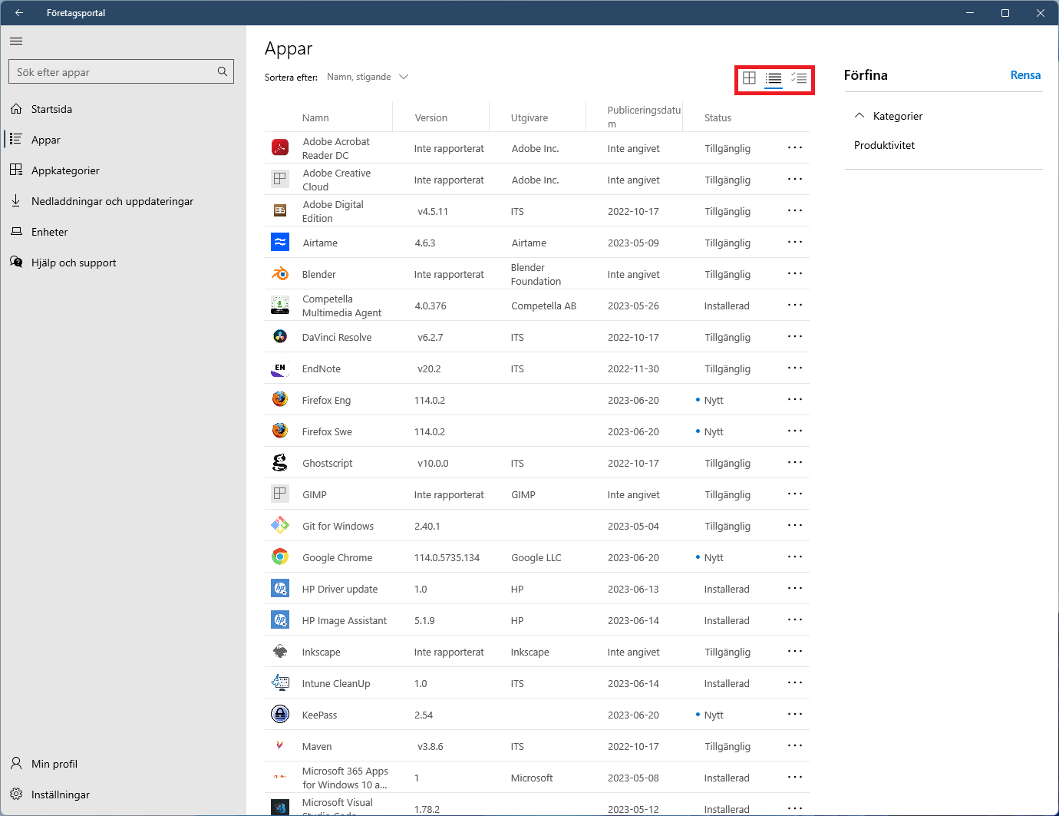Click the Nytt status for KeePass

pyautogui.click(x=714, y=715)
